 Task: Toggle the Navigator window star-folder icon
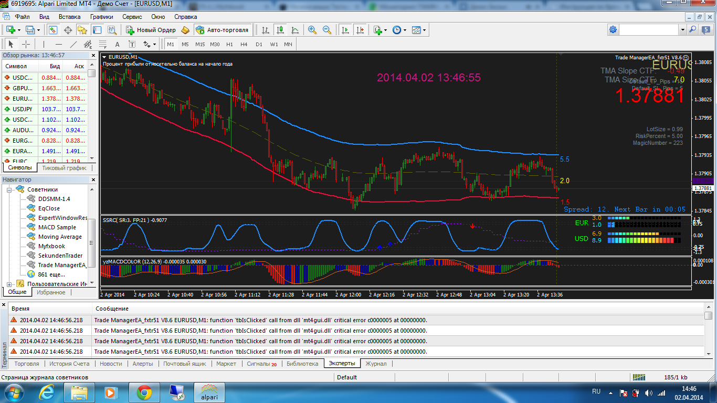click(x=82, y=30)
